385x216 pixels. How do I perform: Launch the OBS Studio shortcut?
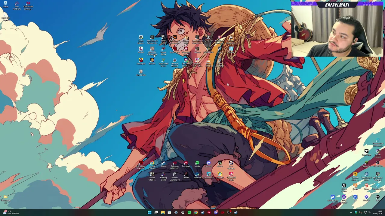(x=377, y=164)
